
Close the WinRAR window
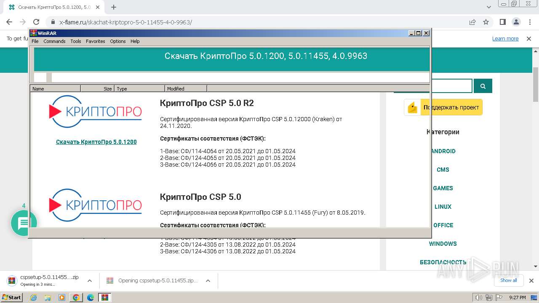(x=426, y=33)
